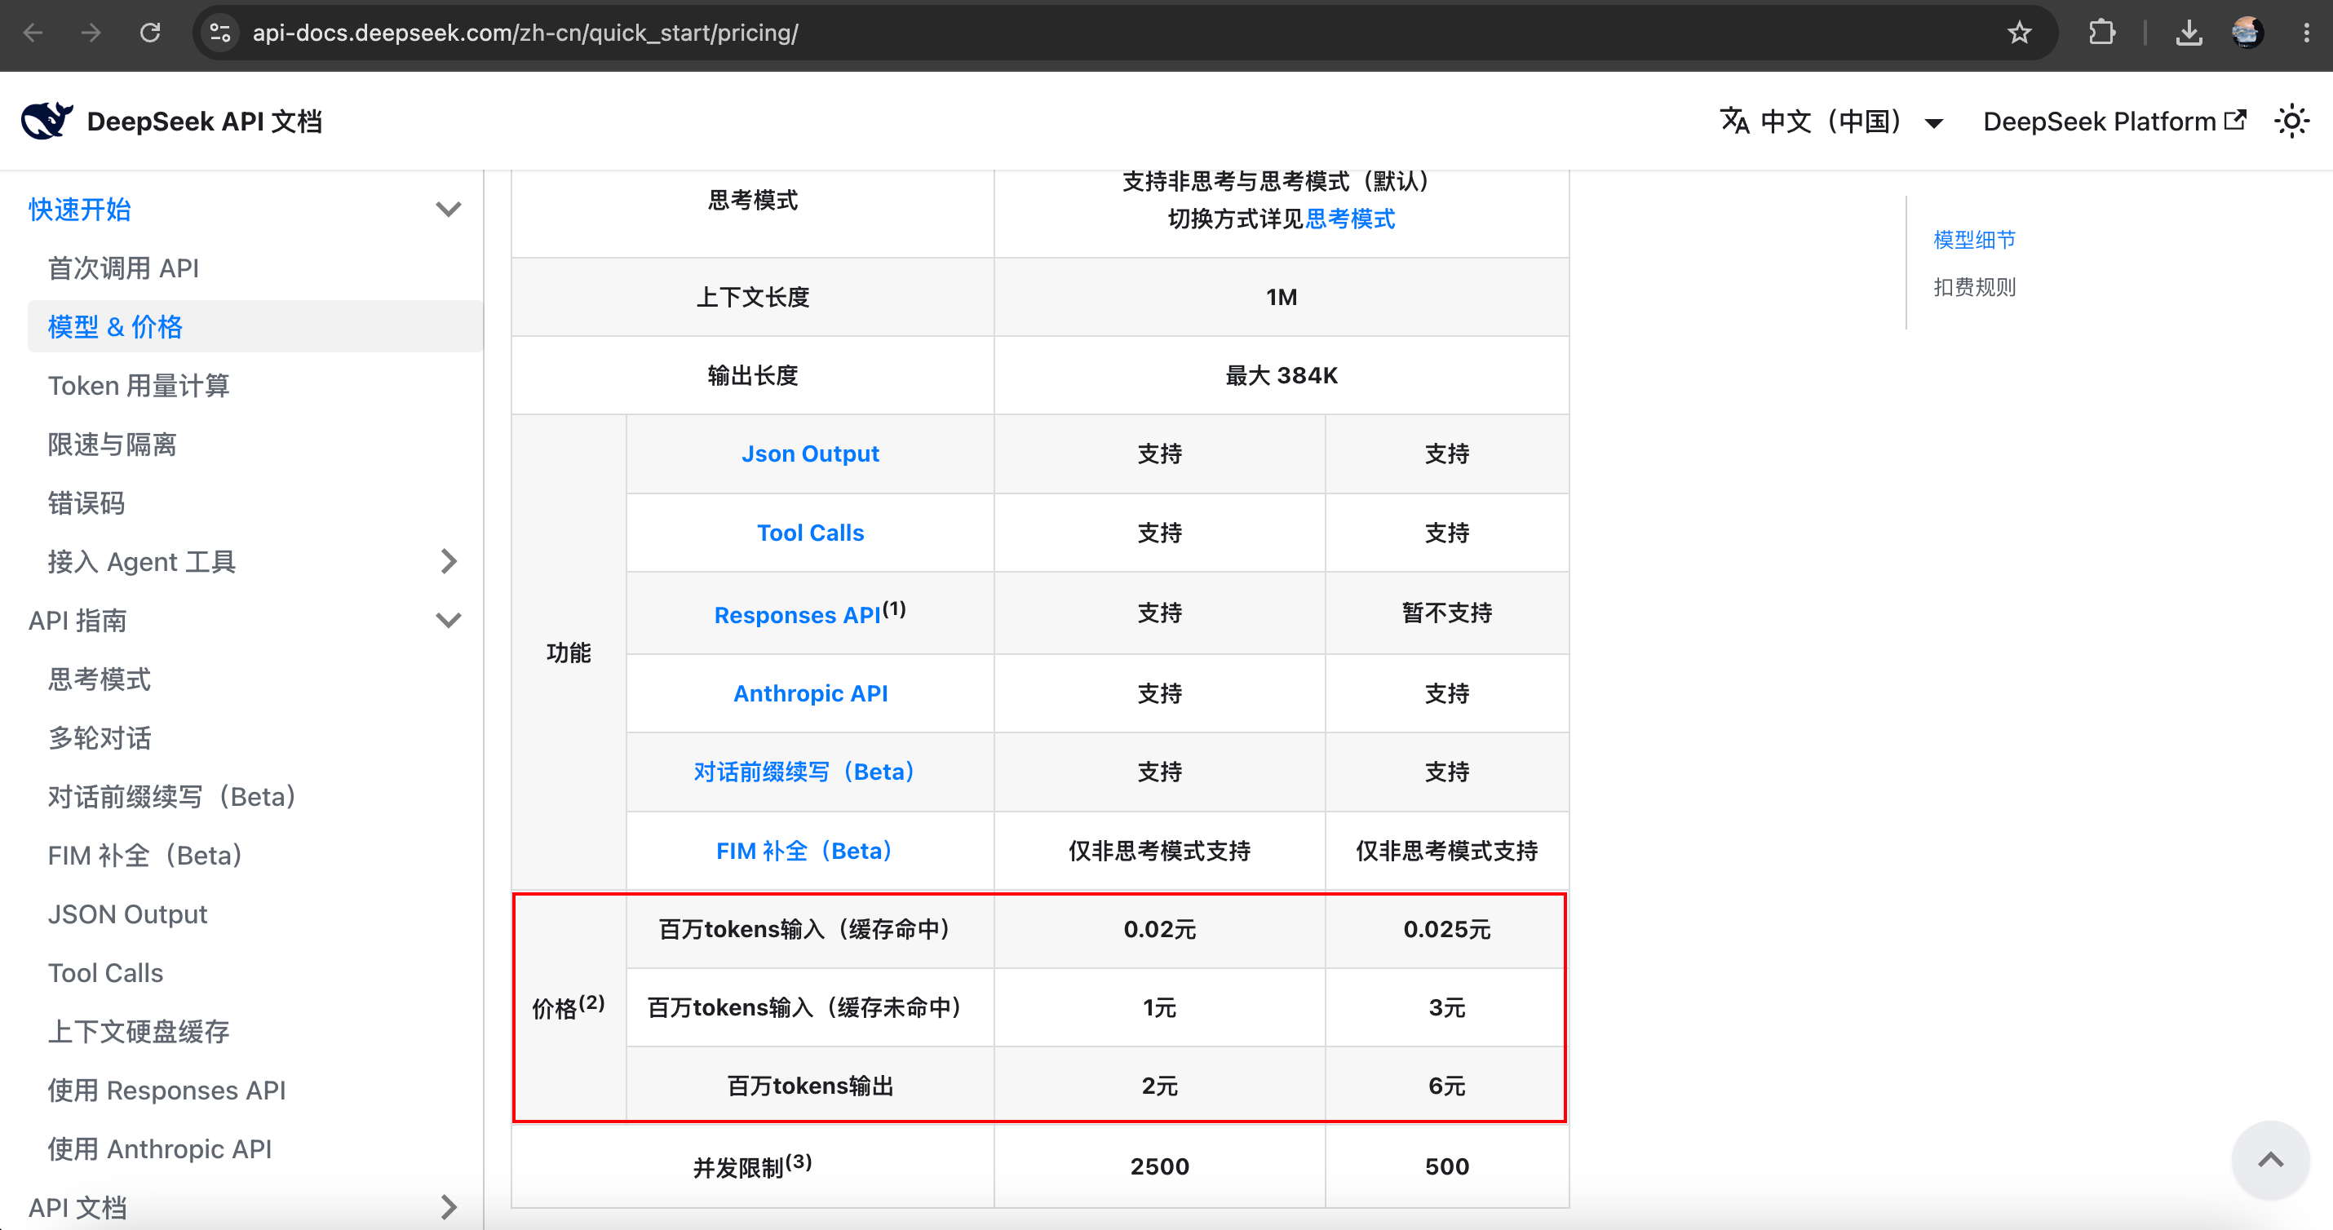
Task: Open the Json Output table link
Action: 811,454
